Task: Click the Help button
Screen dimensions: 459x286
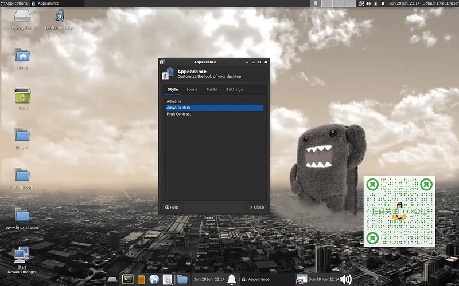Action: pos(172,207)
